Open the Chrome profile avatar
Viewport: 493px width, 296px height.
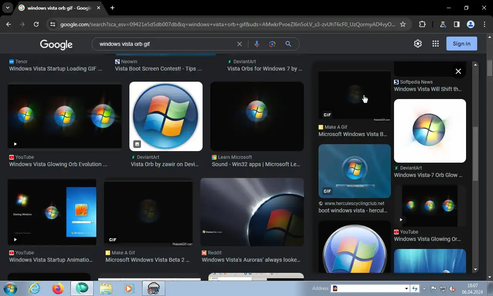click(470, 24)
